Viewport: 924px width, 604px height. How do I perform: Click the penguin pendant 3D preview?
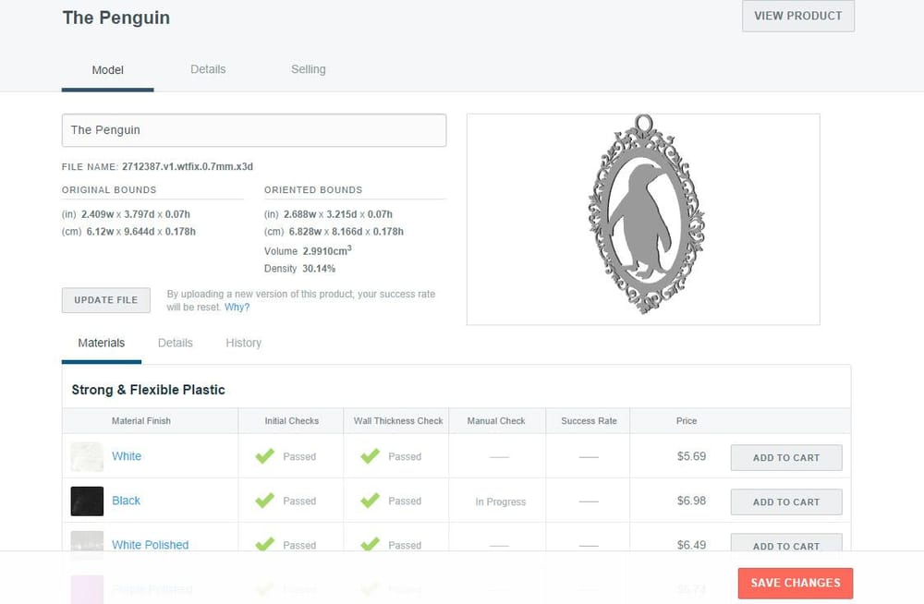[647, 213]
